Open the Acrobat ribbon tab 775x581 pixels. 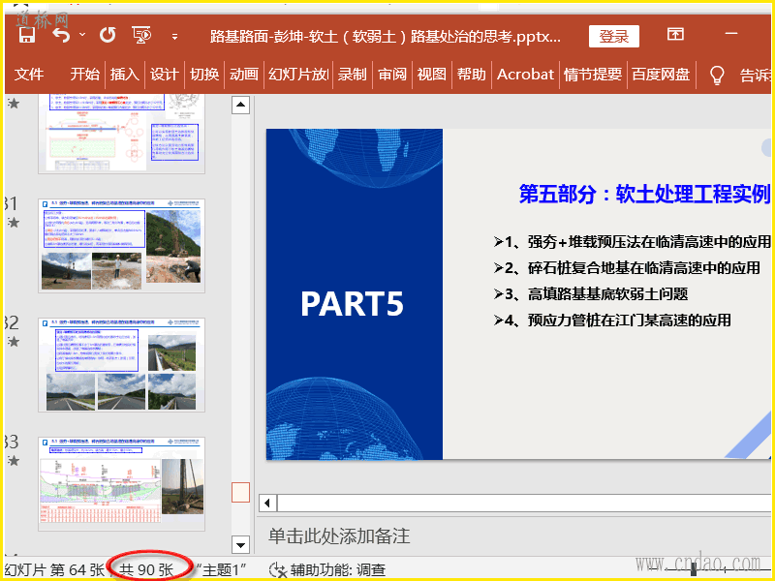tap(525, 75)
